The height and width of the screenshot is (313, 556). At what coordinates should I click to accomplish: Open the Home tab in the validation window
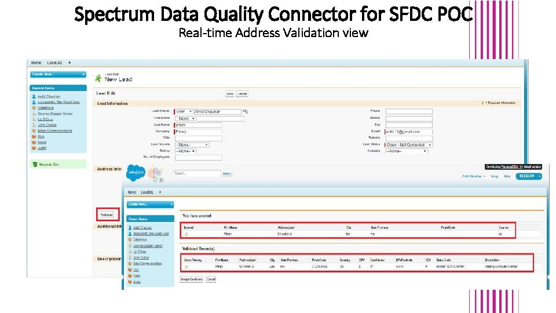(x=132, y=192)
